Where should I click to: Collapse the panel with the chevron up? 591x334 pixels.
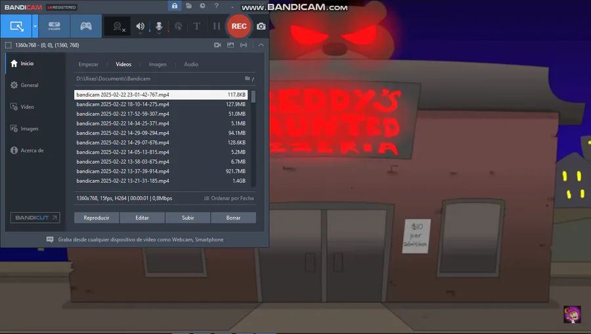[261, 45]
